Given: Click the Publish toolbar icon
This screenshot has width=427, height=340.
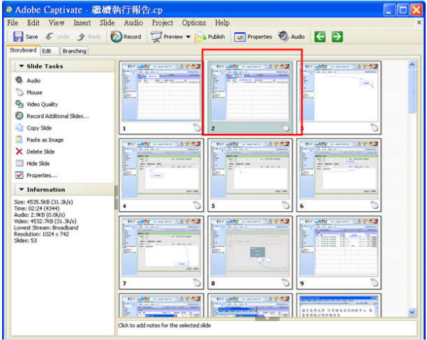Looking at the screenshot, I should (201, 37).
